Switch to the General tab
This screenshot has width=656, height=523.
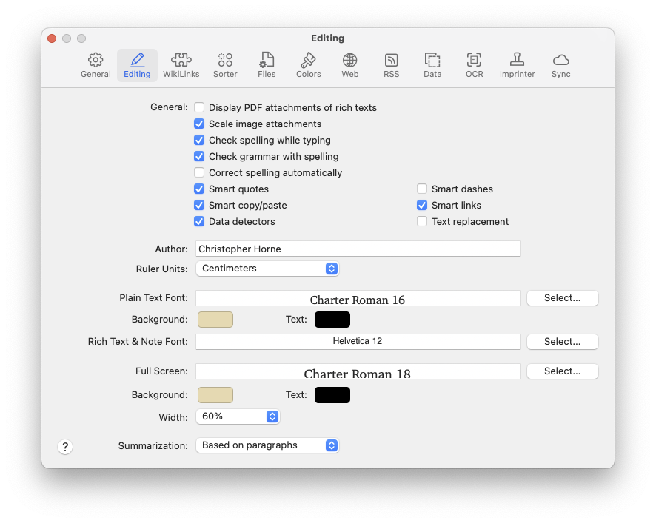tap(96, 65)
